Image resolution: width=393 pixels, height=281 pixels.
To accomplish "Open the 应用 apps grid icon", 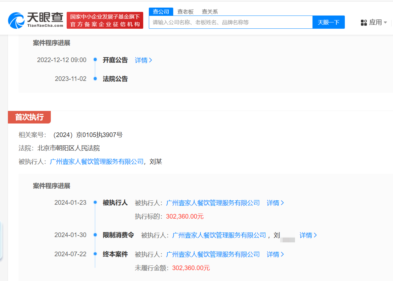I will [x=364, y=22].
